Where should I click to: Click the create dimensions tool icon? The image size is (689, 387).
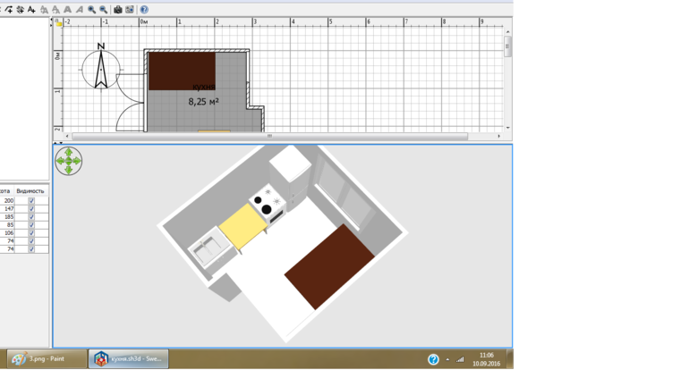point(21,10)
